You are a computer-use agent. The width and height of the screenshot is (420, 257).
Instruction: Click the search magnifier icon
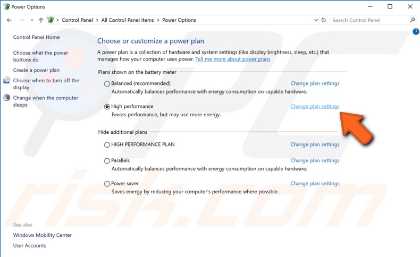click(x=413, y=20)
